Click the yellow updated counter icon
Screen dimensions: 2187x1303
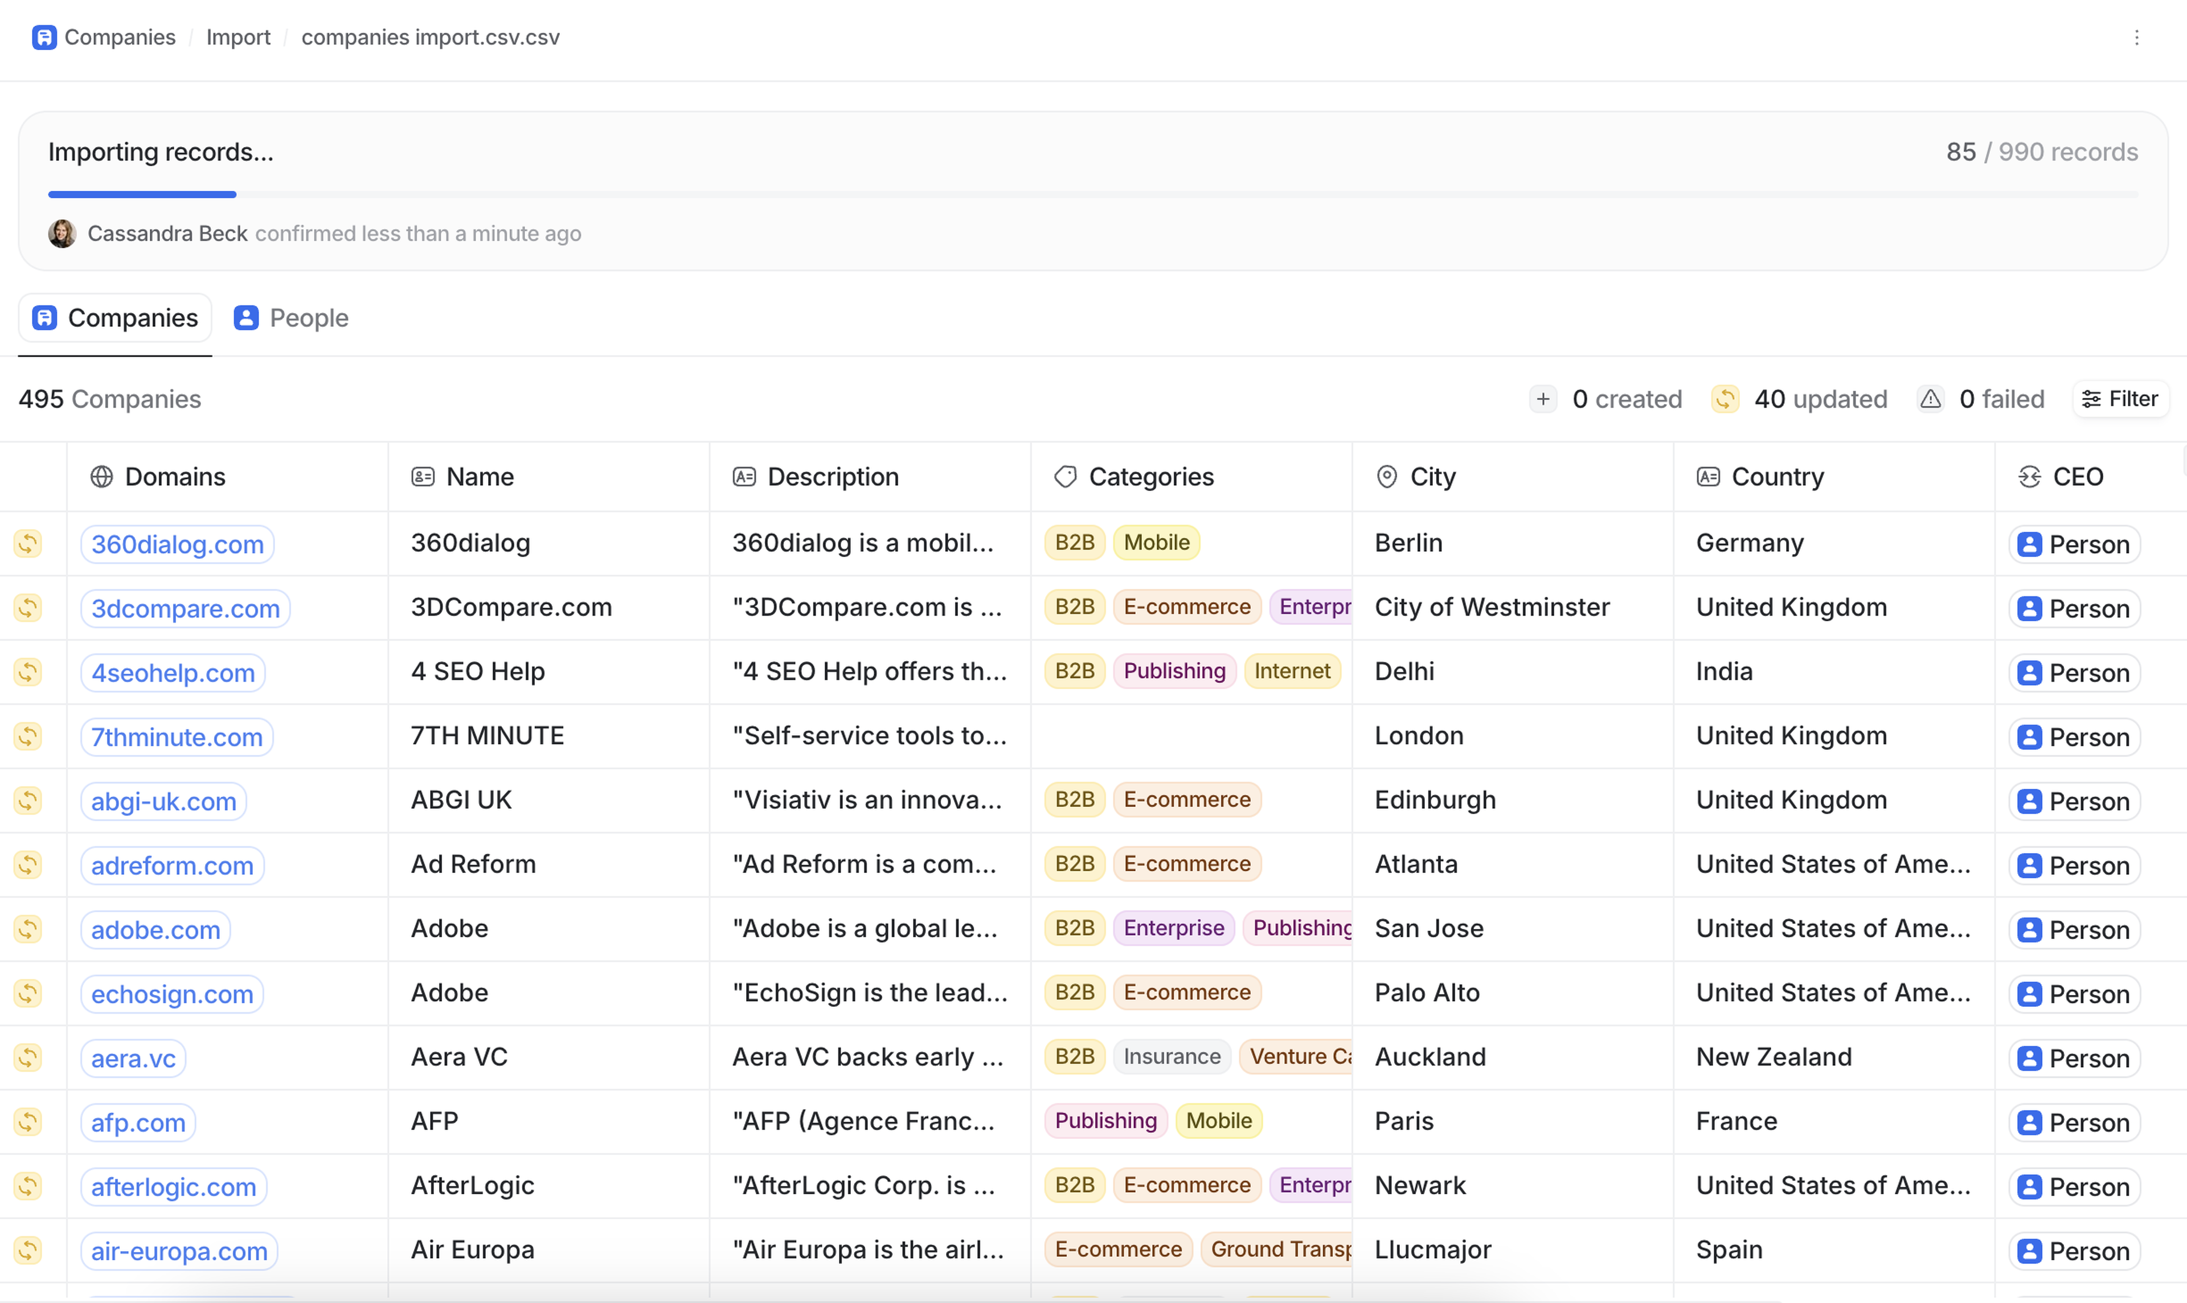(1725, 400)
